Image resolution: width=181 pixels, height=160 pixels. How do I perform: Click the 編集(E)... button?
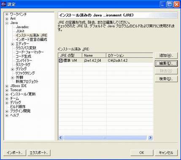(166, 63)
